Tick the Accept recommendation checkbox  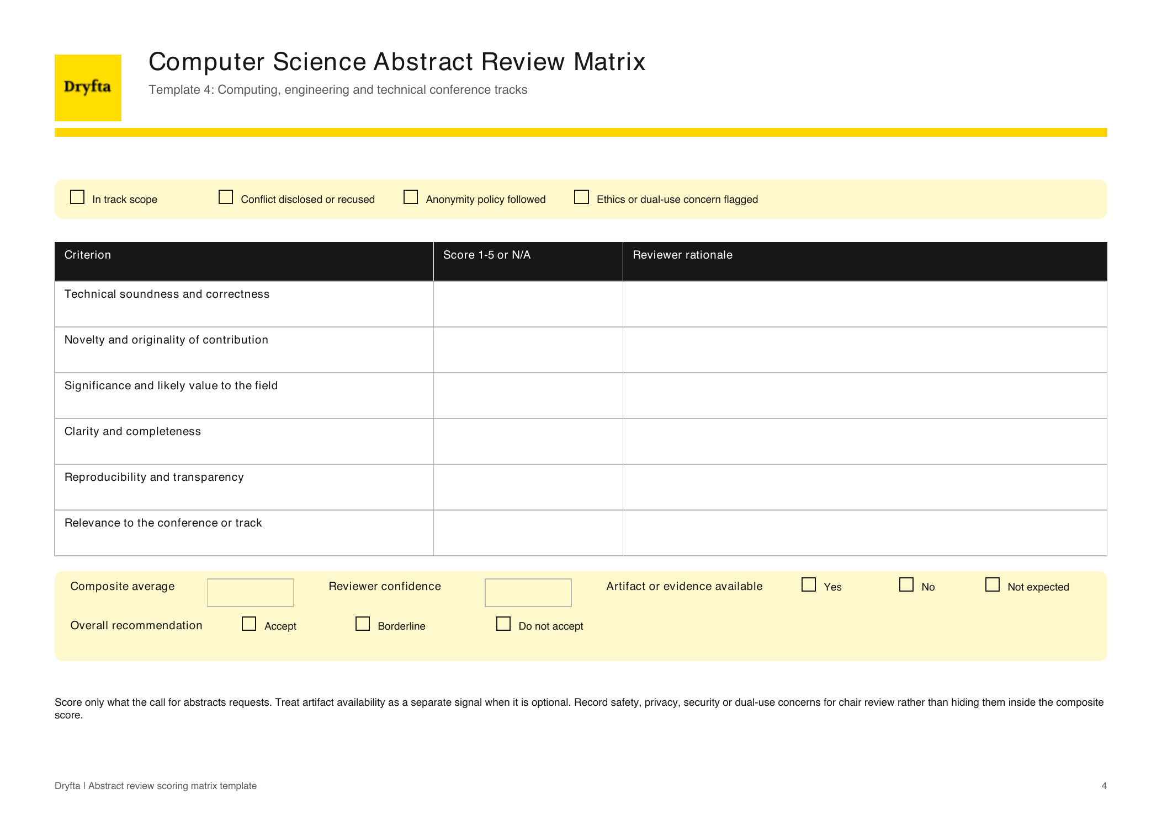point(249,624)
